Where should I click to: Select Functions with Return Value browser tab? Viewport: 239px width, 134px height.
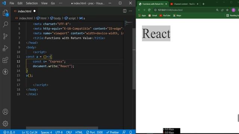[153, 4]
